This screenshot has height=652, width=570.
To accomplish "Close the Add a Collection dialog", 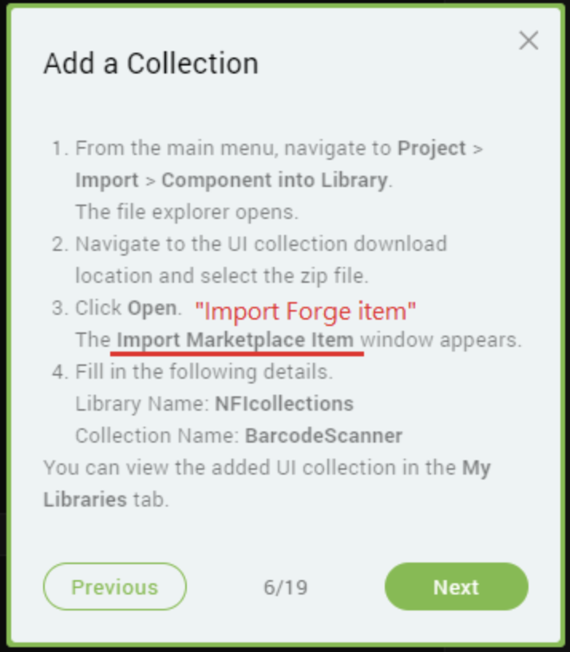I will (x=528, y=41).
